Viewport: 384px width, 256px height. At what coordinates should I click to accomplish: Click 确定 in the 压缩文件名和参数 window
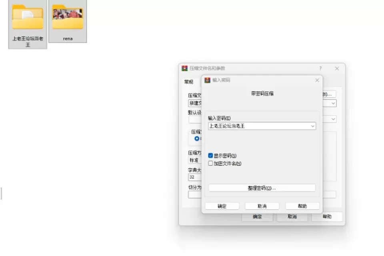[257, 217]
